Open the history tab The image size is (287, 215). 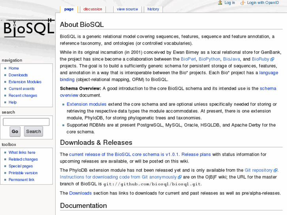pos(153,9)
